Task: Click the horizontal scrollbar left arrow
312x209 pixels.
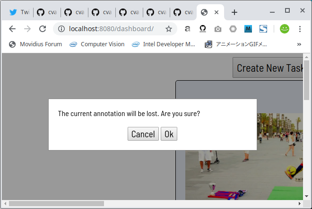Action: pyautogui.click(x=5, y=203)
